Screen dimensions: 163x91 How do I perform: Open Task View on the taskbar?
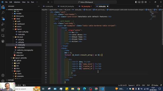pos(43,89)
